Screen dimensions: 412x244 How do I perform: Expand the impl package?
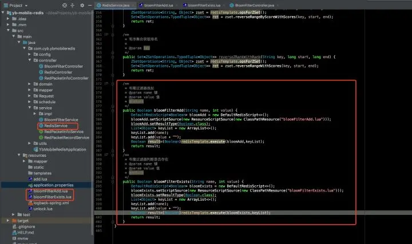tap(35, 113)
